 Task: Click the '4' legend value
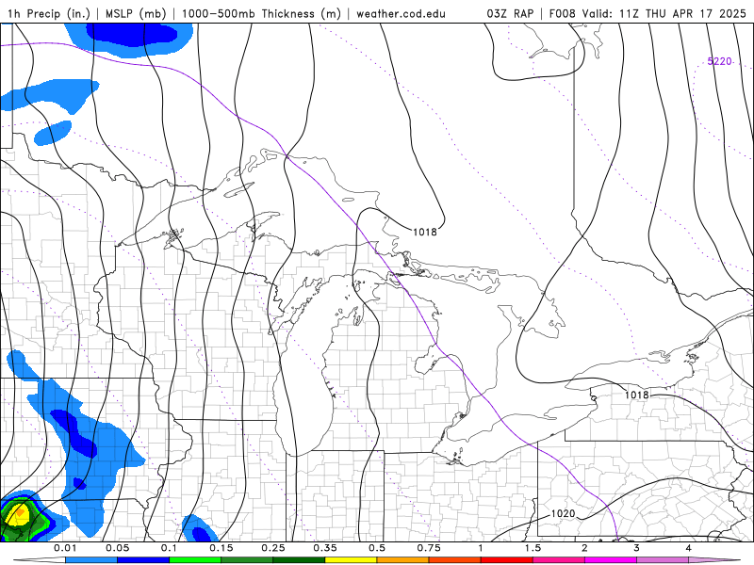[x=689, y=548]
